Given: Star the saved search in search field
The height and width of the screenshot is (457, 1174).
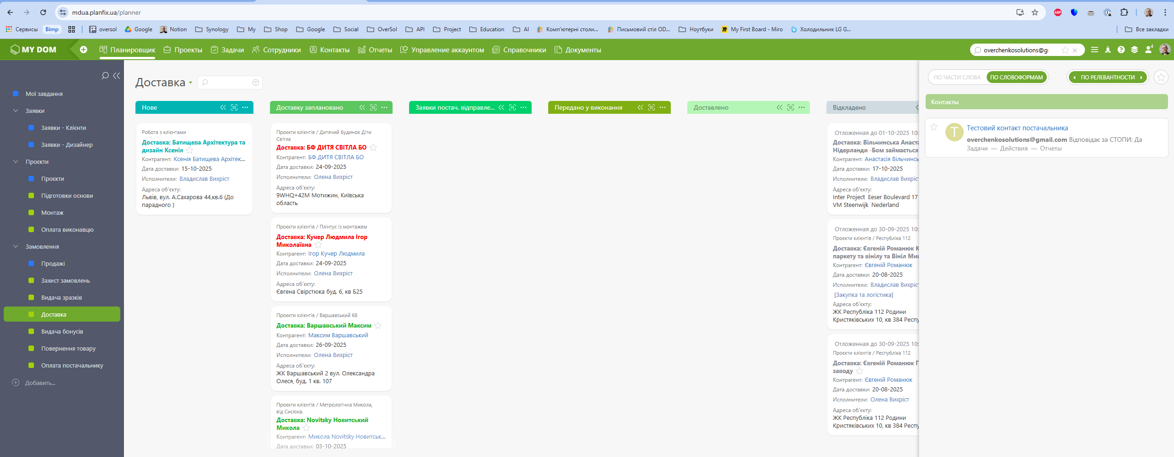Looking at the screenshot, I should click(x=1065, y=50).
